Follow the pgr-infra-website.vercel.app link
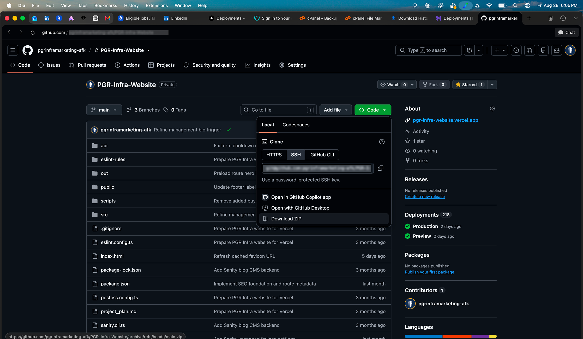The height and width of the screenshot is (339, 583). 445,120
